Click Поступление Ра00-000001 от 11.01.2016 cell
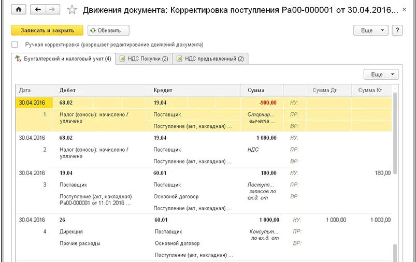 pos(96,200)
